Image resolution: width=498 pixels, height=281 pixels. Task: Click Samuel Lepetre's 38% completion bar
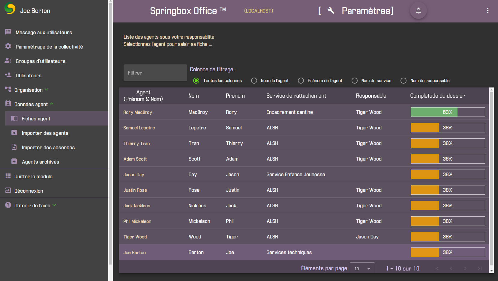448,128
